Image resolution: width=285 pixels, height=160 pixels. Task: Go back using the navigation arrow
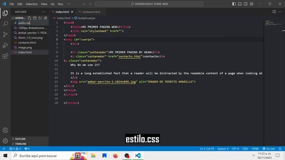tap(84, 4)
